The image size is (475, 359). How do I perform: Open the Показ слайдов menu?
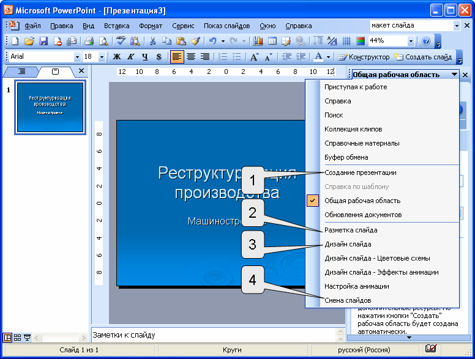pyautogui.click(x=227, y=26)
